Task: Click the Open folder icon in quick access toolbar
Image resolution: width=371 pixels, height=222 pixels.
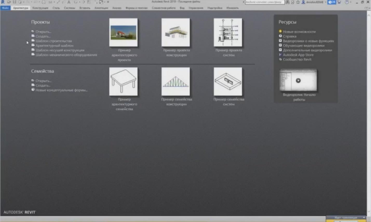Action: click(x=9, y=2)
